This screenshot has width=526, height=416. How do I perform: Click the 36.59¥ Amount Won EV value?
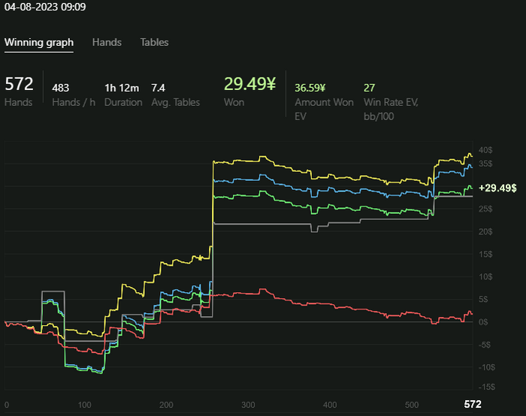310,88
